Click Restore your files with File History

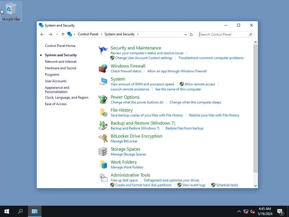pyautogui.click(x=214, y=115)
